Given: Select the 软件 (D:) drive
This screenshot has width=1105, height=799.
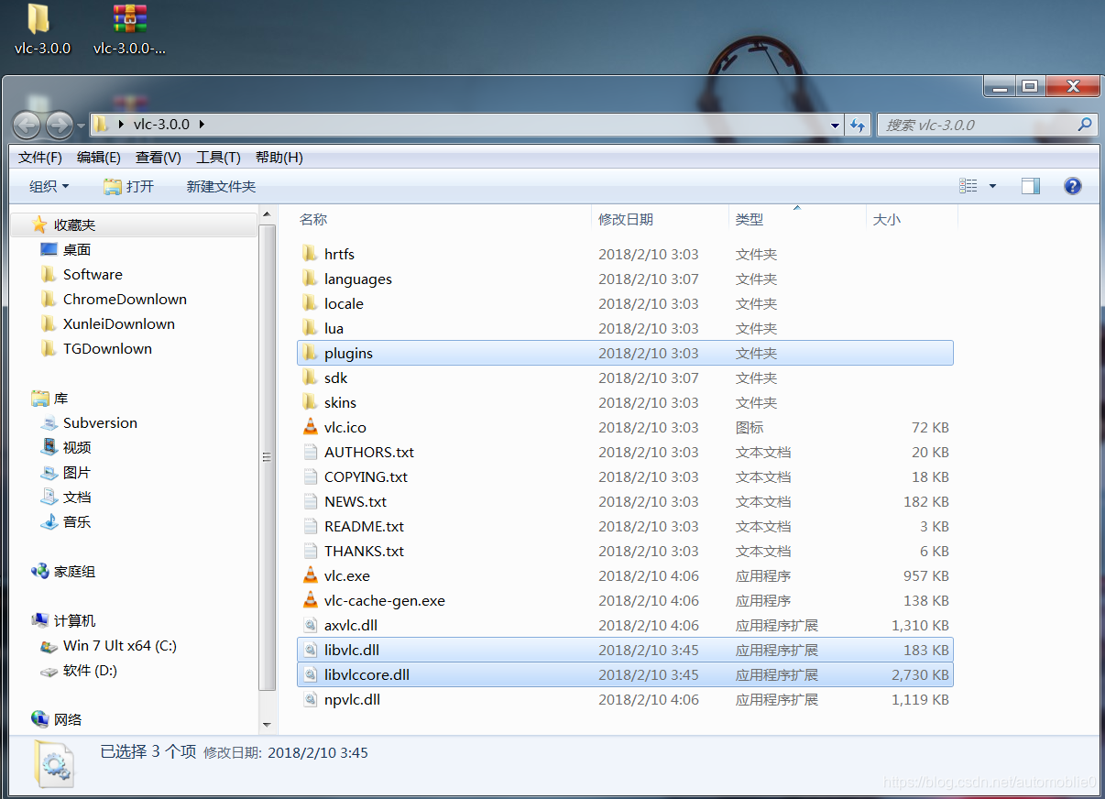Looking at the screenshot, I should 90,670.
